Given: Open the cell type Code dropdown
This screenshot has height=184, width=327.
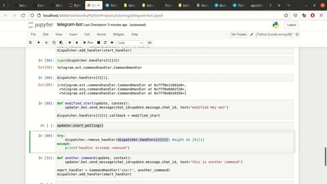Looking at the screenshot, I should point(130,43).
